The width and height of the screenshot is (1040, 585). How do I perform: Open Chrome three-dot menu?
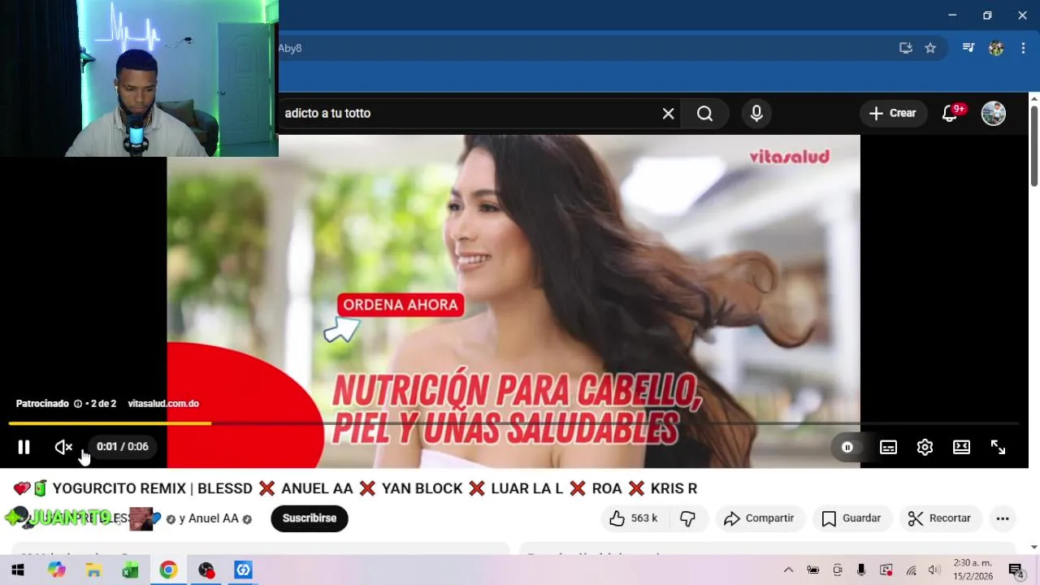pyautogui.click(x=1023, y=48)
